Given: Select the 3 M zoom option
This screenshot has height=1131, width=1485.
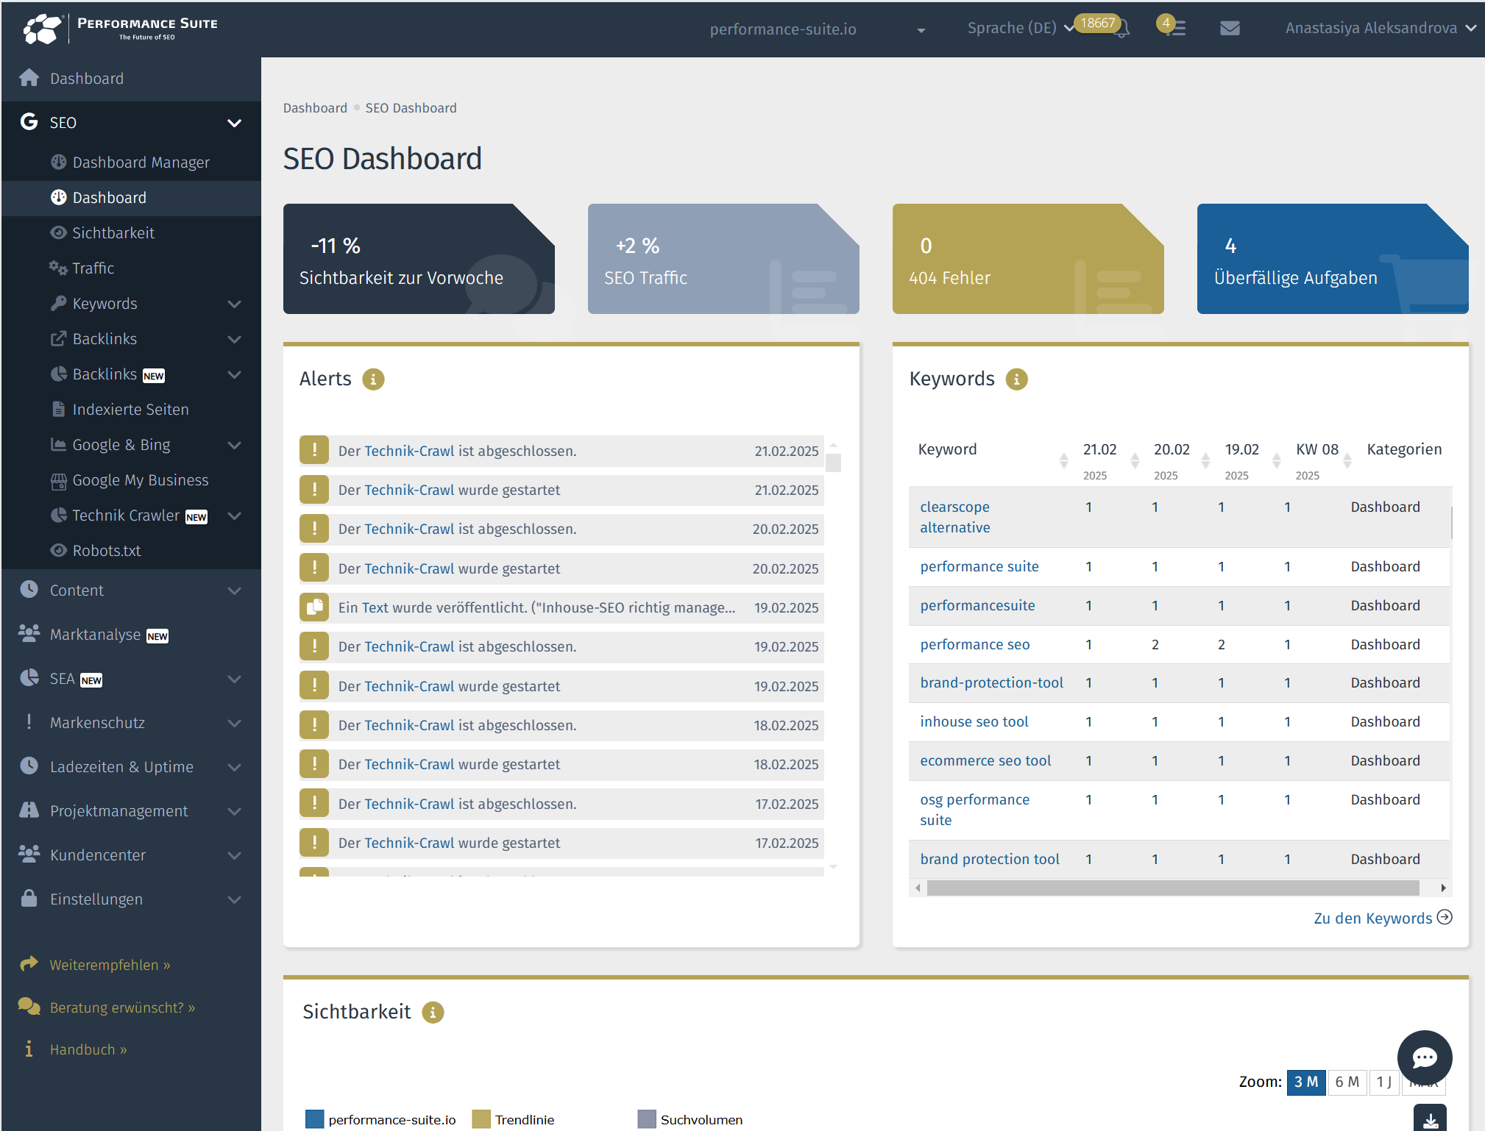Looking at the screenshot, I should [x=1305, y=1082].
